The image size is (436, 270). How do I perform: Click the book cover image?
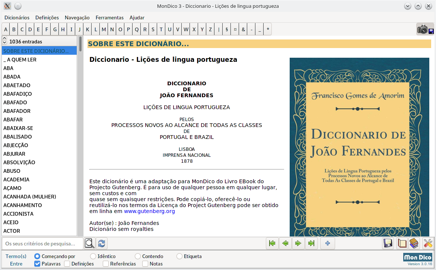pos(359,147)
